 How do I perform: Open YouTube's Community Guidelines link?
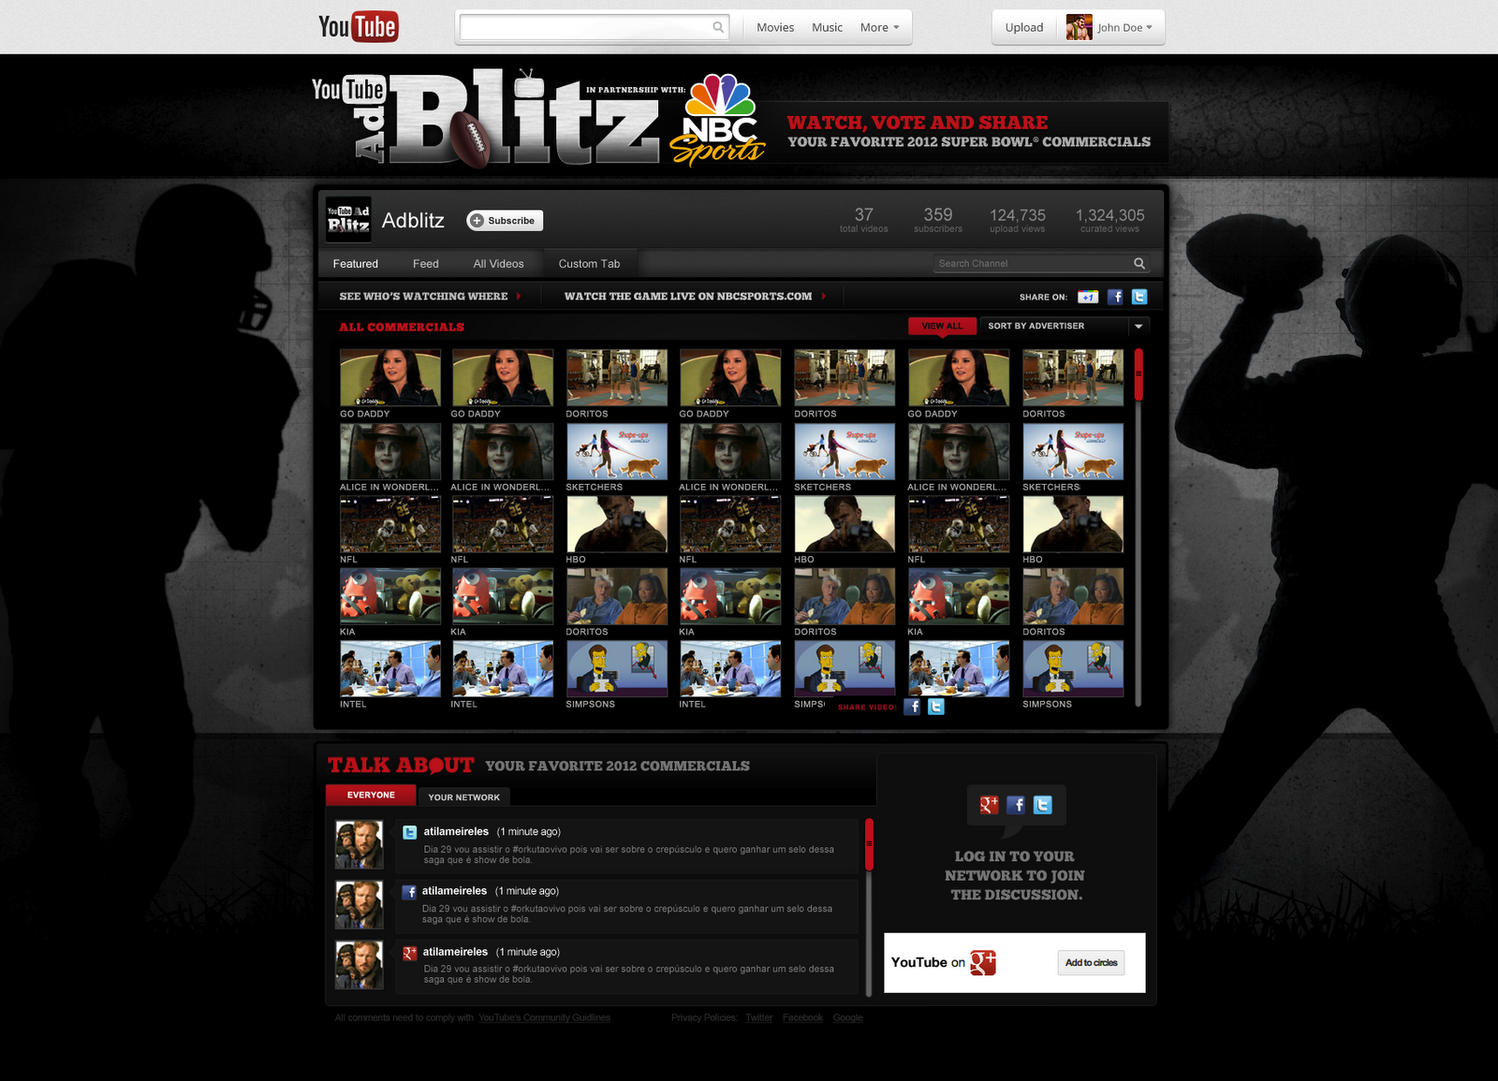pyautogui.click(x=544, y=1018)
